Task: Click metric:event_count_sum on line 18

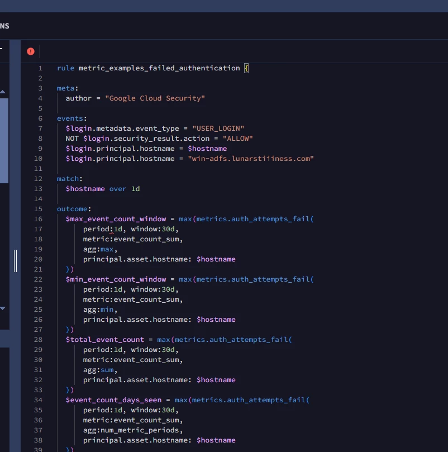Action: coord(131,239)
